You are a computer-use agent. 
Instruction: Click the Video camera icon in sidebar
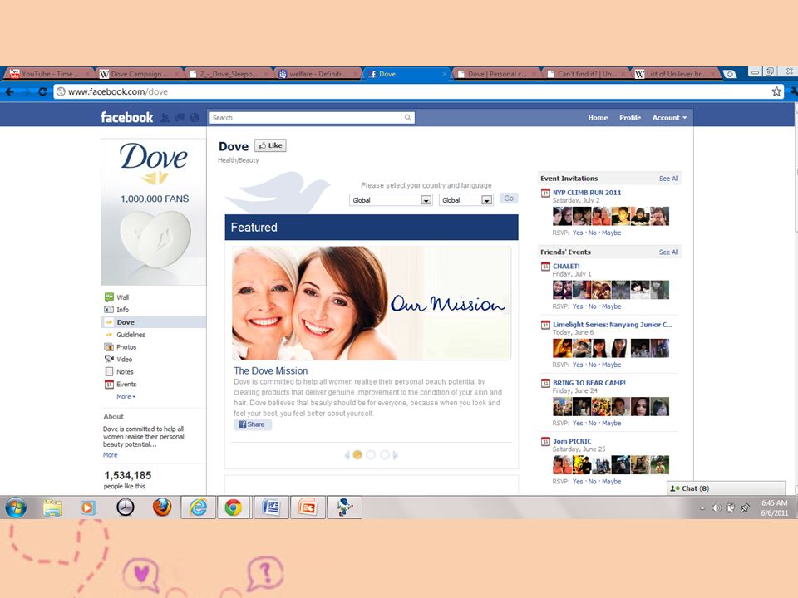pos(109,359)
